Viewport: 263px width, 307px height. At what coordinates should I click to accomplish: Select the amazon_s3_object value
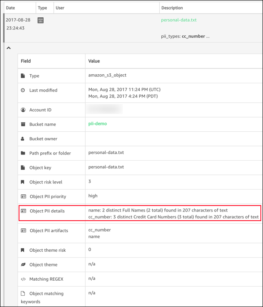click(x=107, y=75)
